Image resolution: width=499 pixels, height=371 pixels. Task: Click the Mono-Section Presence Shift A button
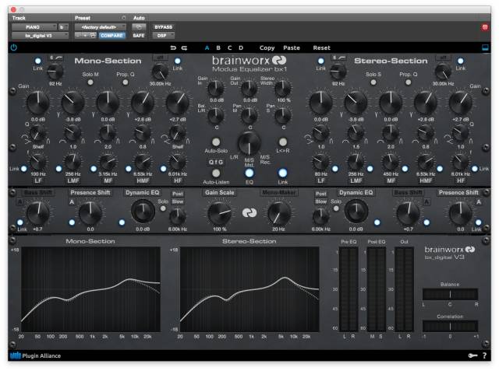click(x=72, y=202)
